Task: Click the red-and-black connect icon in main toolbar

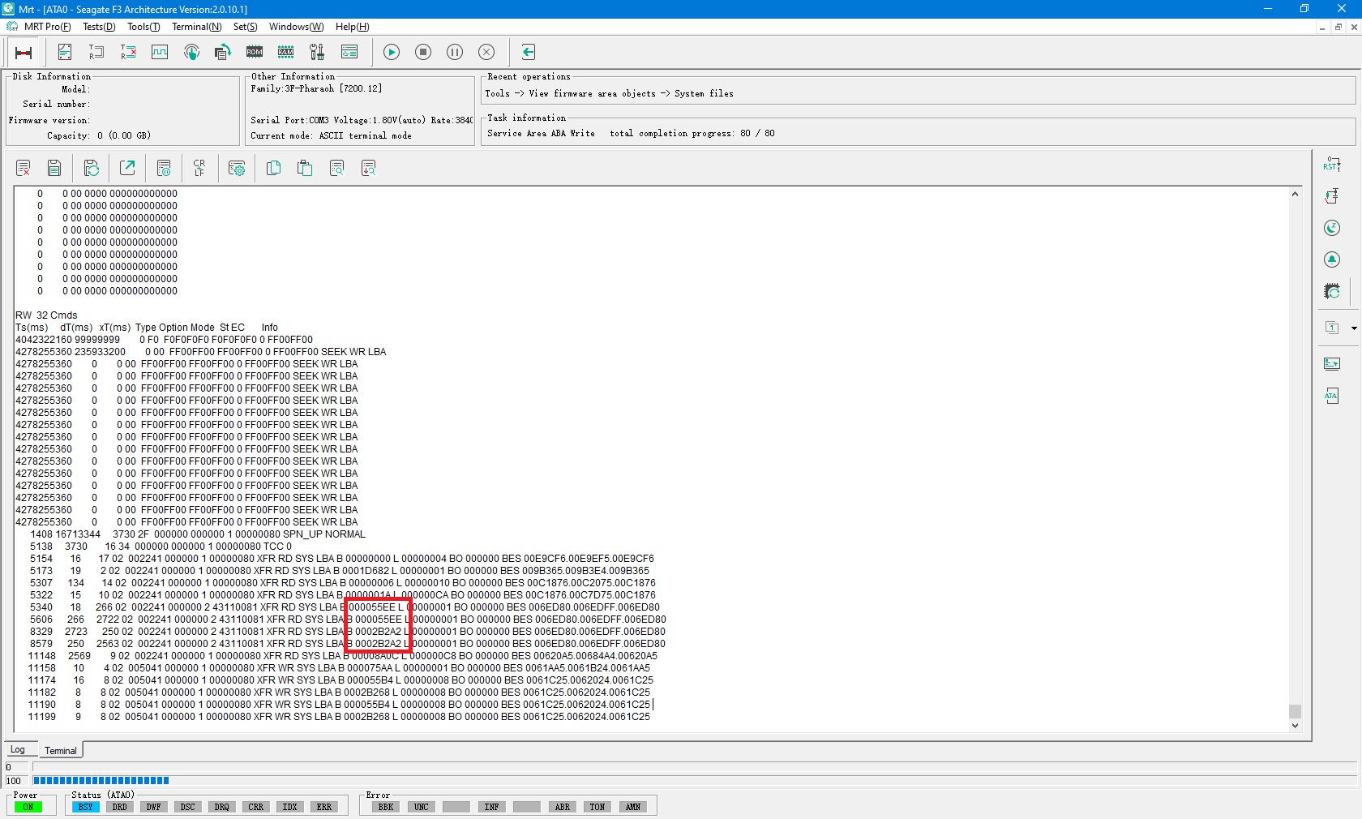Action: [x=24, y=53]
